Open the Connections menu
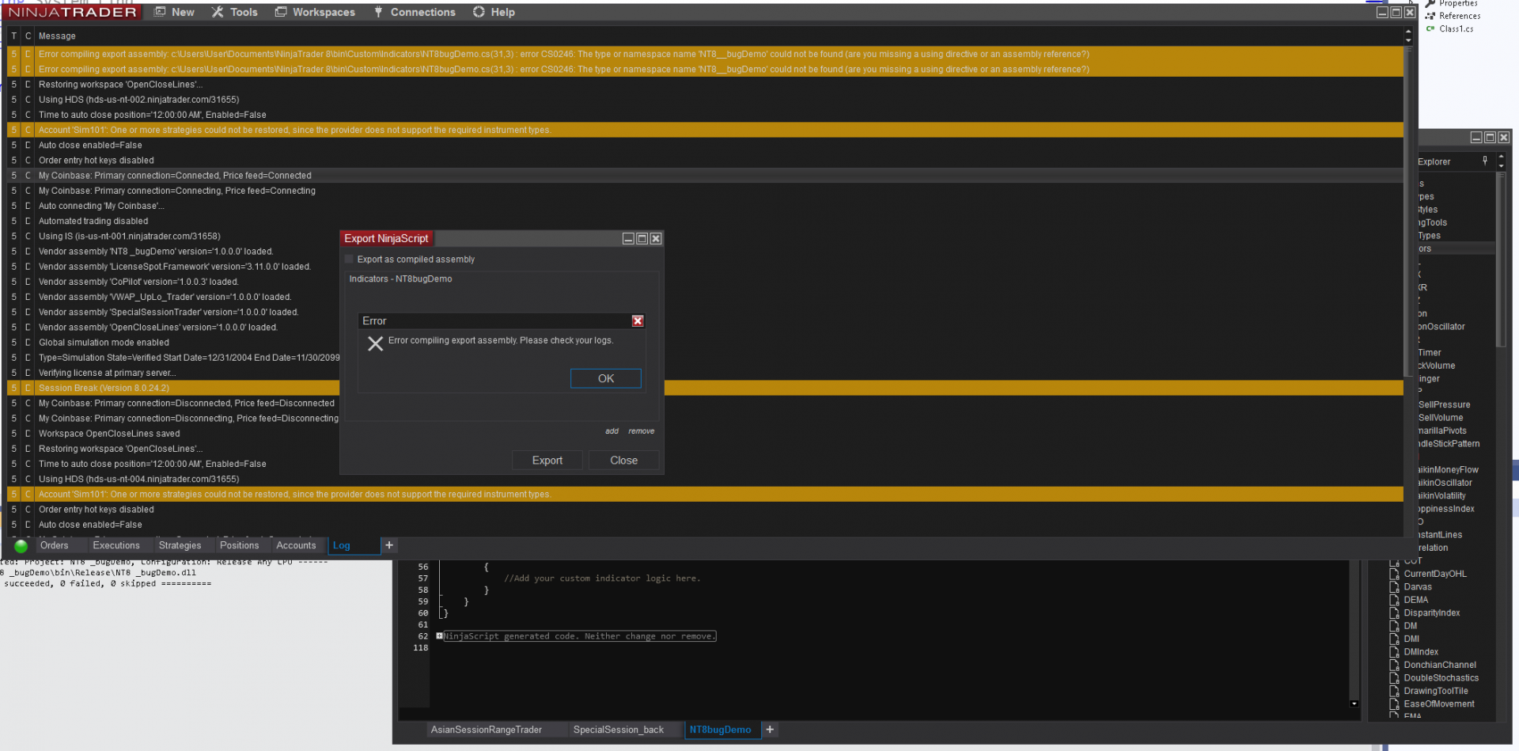Screen dimensions: 1519x751 415,12
